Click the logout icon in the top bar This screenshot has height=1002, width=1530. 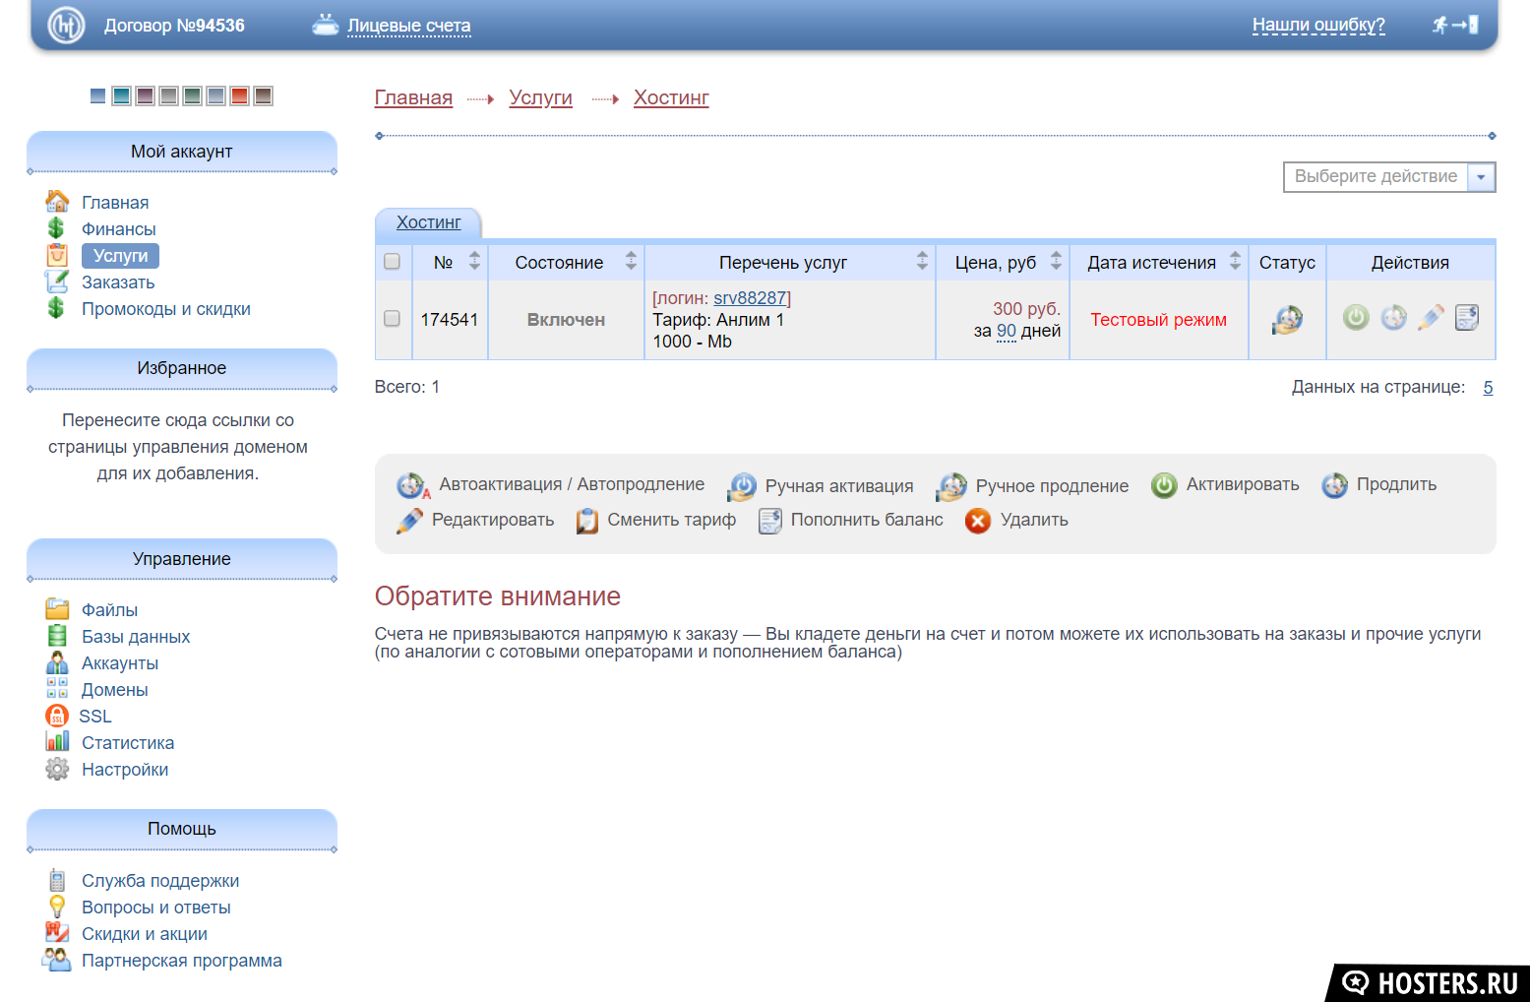point(1455,25)
